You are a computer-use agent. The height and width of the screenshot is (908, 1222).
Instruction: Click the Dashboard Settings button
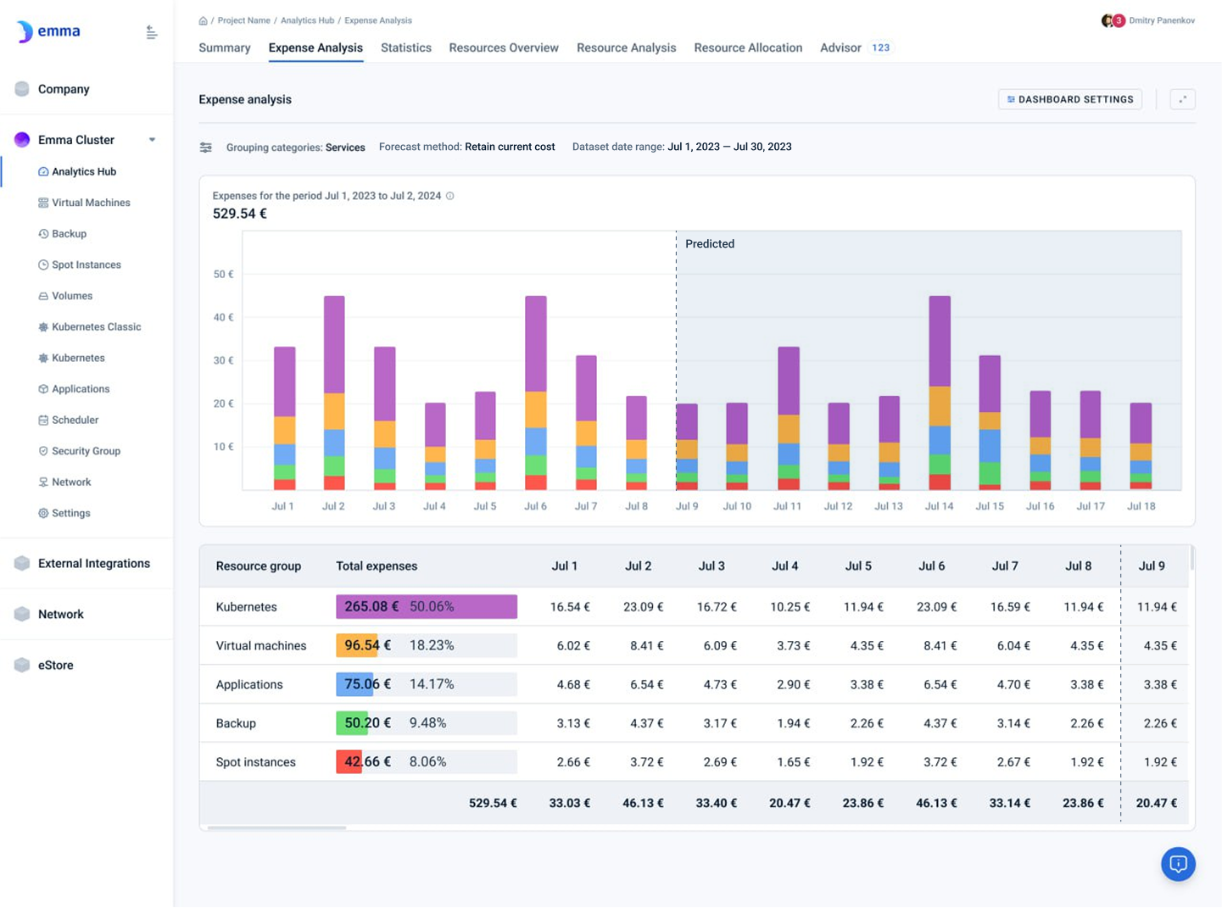click(1070, 99)
